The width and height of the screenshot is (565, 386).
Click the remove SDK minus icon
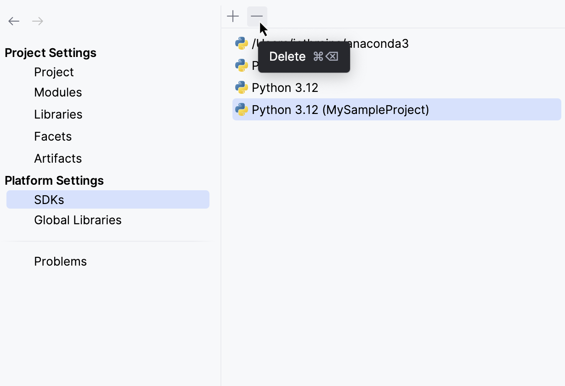click(x=257, y=16)
